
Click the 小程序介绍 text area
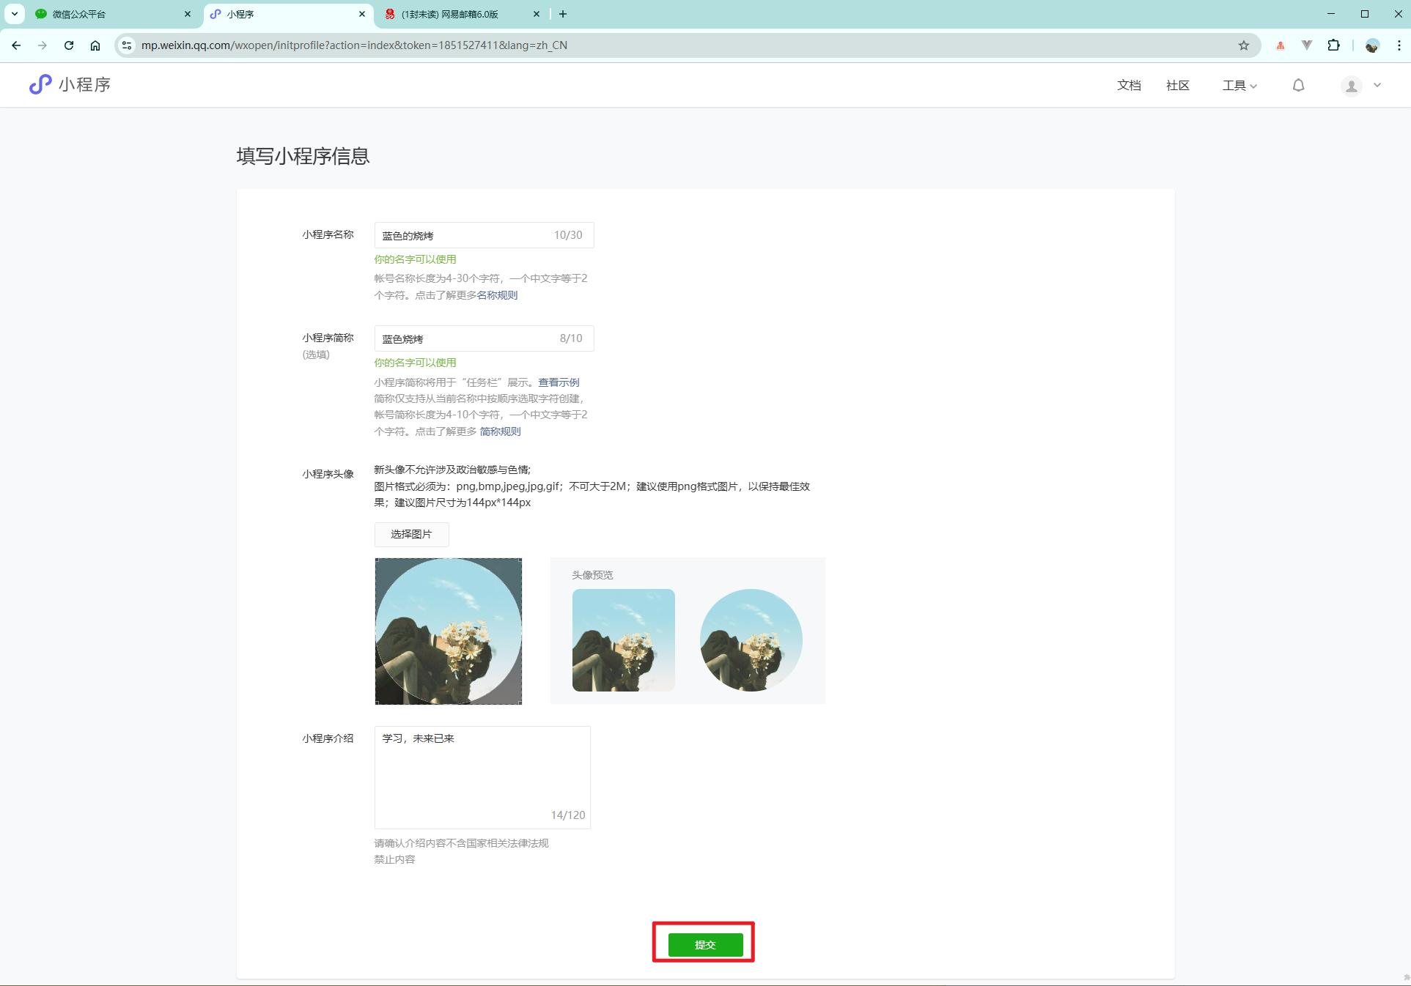point(482,777)
